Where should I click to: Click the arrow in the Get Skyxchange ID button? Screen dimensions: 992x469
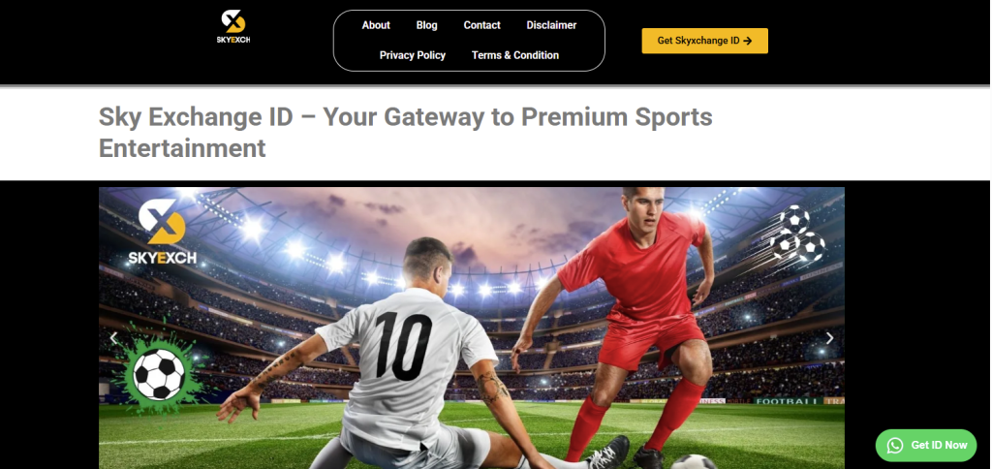pos(748,41)
